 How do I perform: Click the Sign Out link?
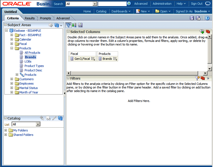(196, 4)
